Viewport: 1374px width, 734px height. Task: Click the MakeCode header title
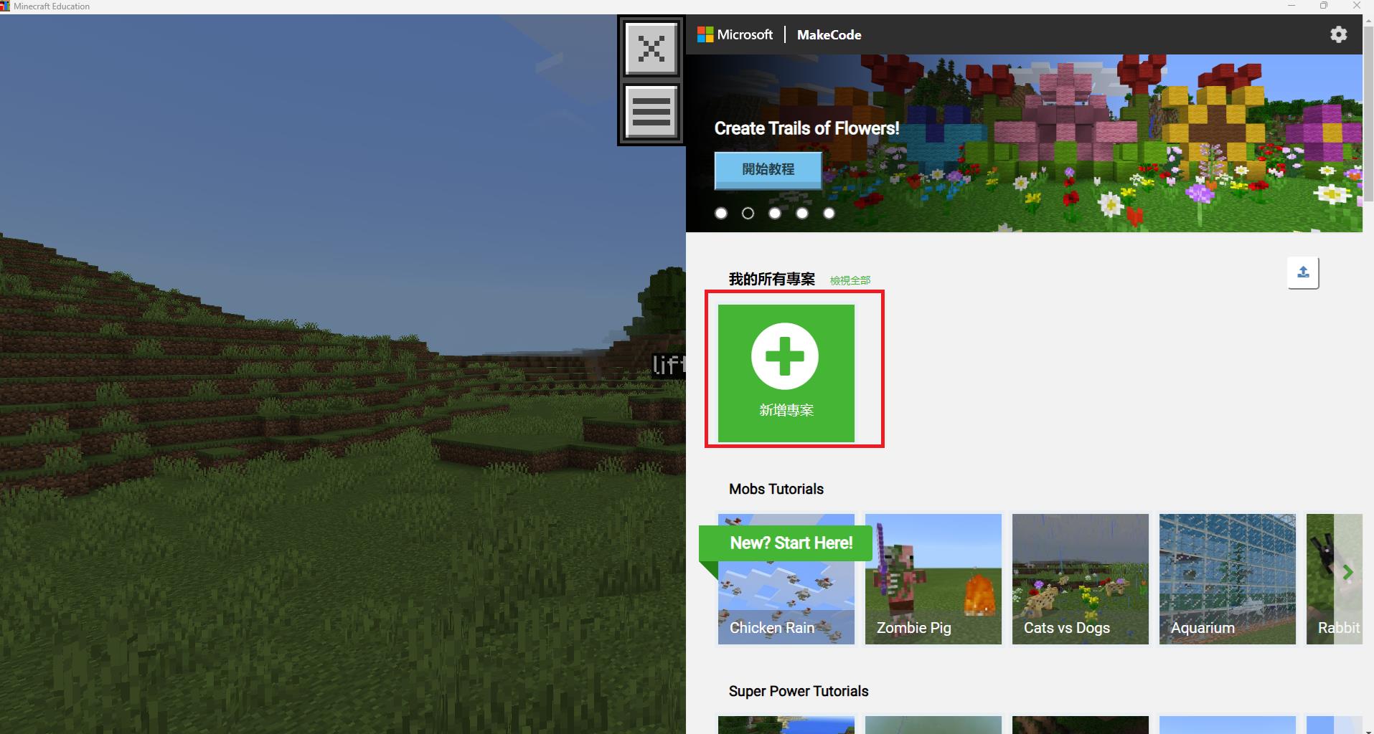[x=829, y=34]
